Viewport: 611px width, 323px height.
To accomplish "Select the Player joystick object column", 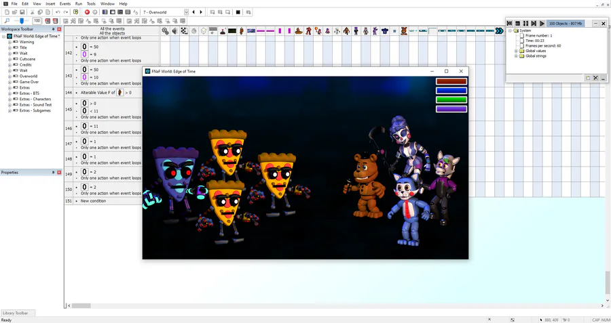I will [x=223, y=31].
